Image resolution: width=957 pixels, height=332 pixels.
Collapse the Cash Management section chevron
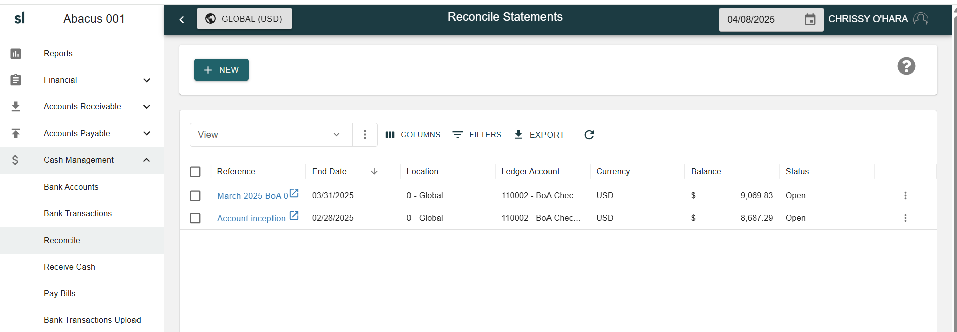[x=147, y=160]
